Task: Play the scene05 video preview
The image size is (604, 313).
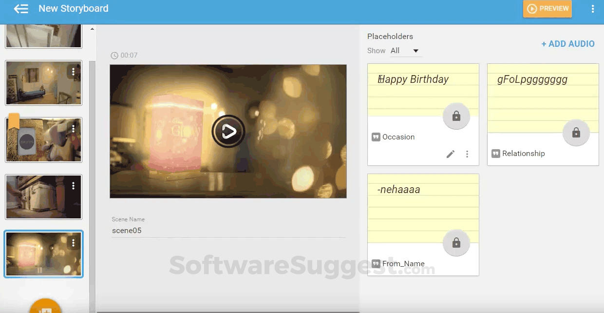Action: pos(228,131)
